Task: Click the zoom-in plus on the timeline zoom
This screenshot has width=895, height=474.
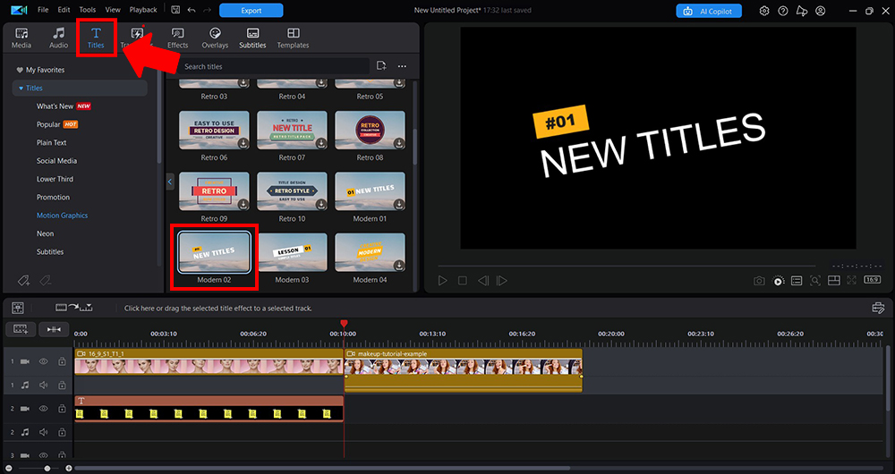Action: 69,468
